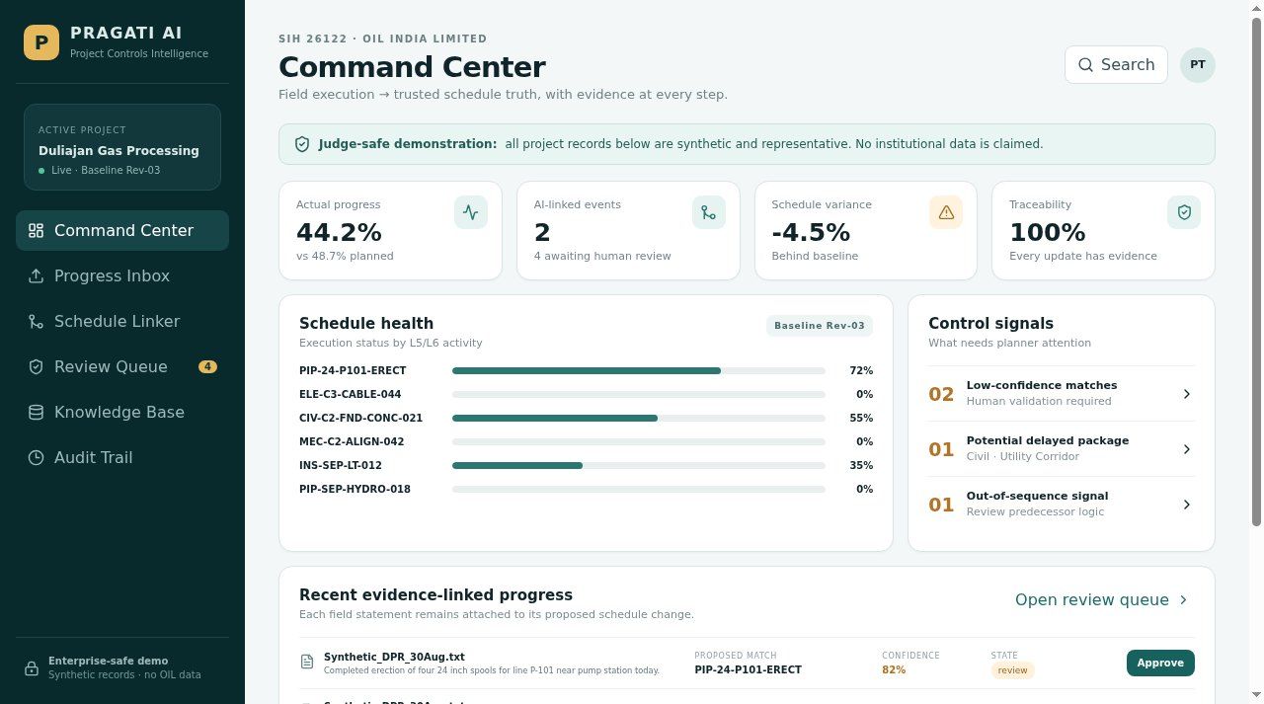Screen dimensions: 1264x704
Task: Select the Duliajan Gas Processing project card
Action: pyautogui.click(x=122, y=147)
